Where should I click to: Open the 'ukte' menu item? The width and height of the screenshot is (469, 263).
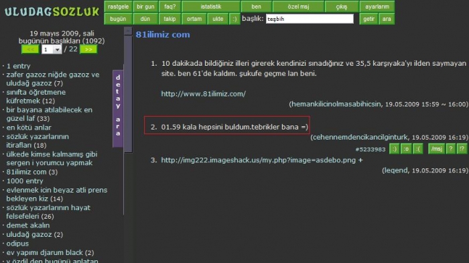coord(218,19)
